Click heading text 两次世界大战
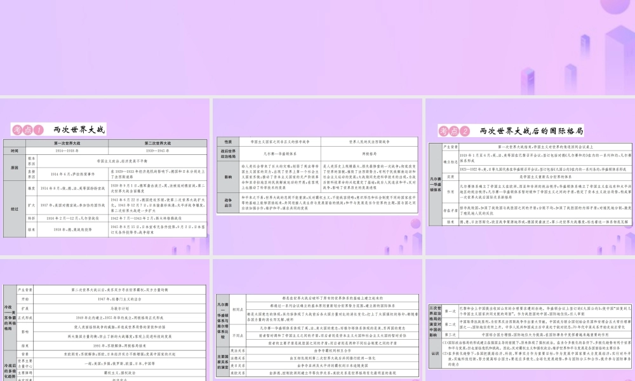 coord(79,130)
